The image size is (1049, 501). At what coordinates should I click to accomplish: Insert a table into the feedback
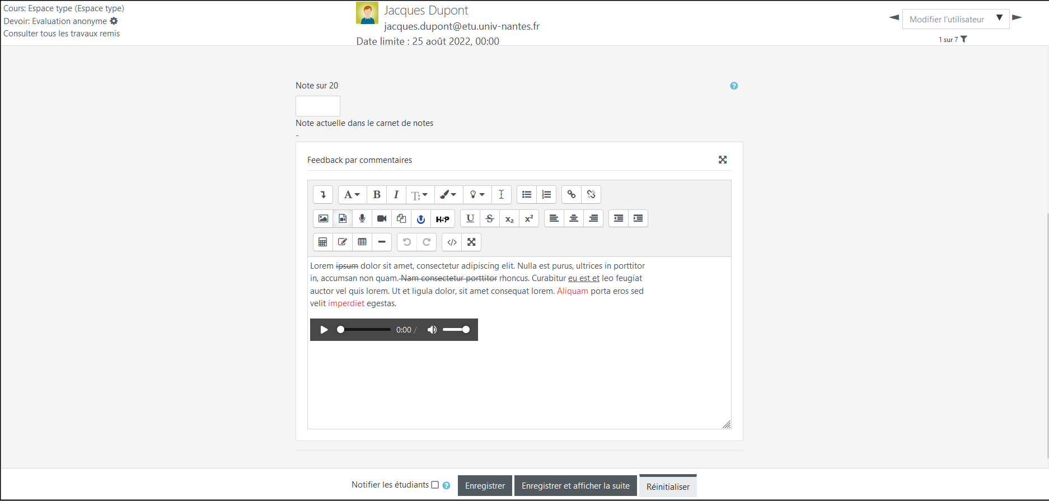coord(362,242)
